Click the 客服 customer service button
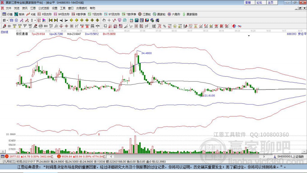The height and width of the screenshot is (173, 307). pyautogui.click(x=248, y=2)
